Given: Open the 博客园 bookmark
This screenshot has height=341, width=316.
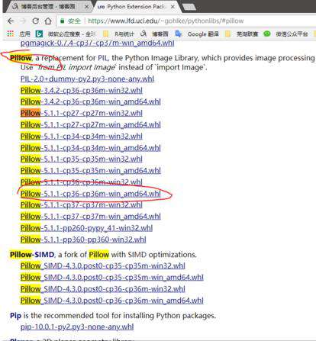Looking at the screenshot, I should point(154,34).
